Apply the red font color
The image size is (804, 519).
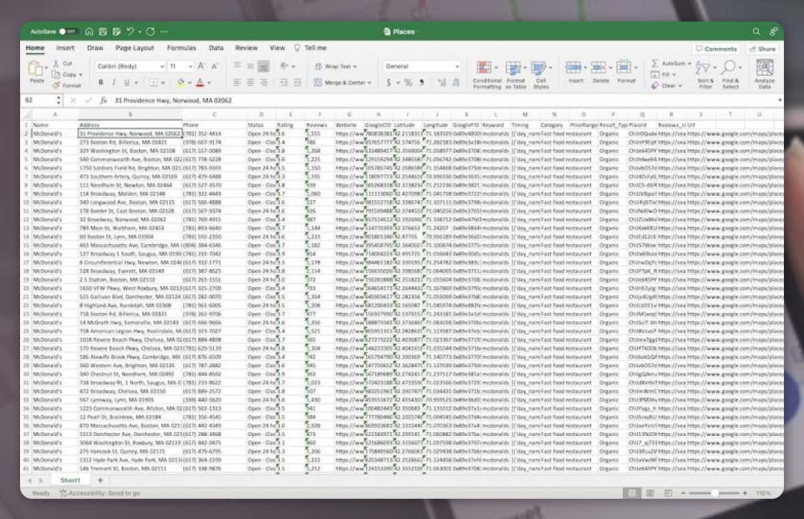tap(199, 82)
